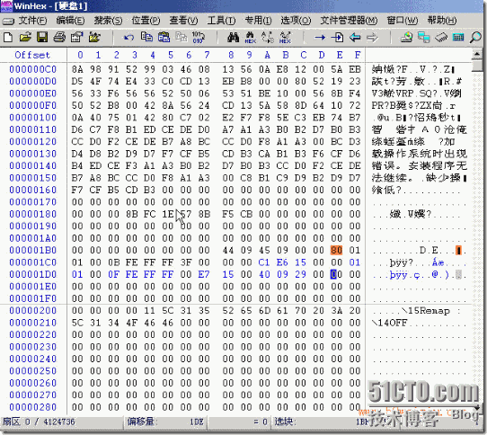
Task: Click status bar sector 0 / 4124736
Action: click(39, 422)
